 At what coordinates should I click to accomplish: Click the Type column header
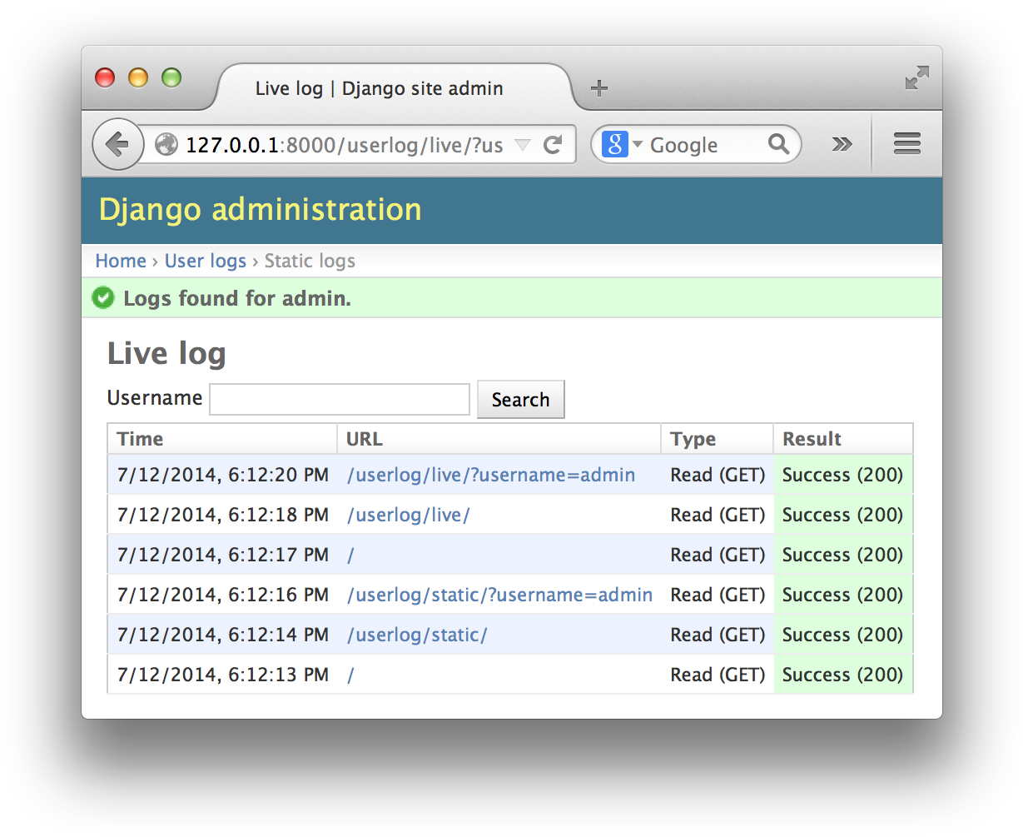718,439
